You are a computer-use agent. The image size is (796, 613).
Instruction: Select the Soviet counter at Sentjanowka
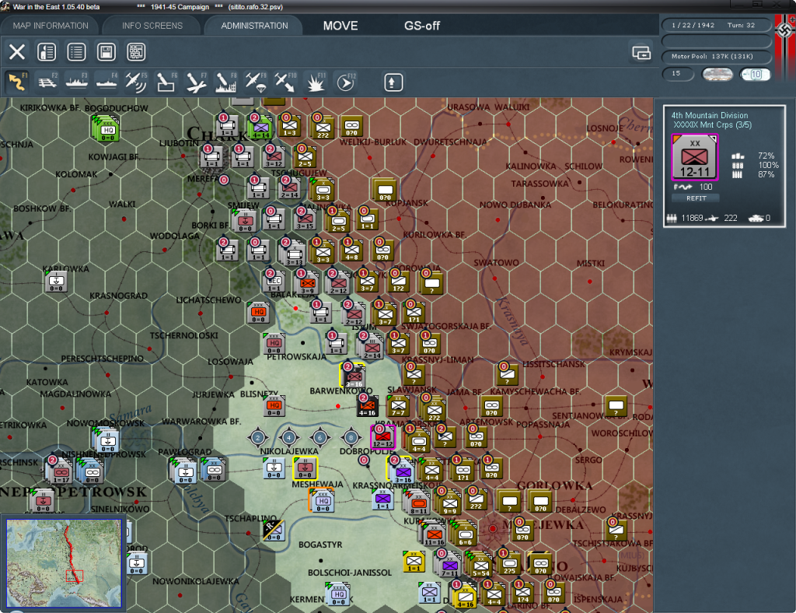click(616, 406)
